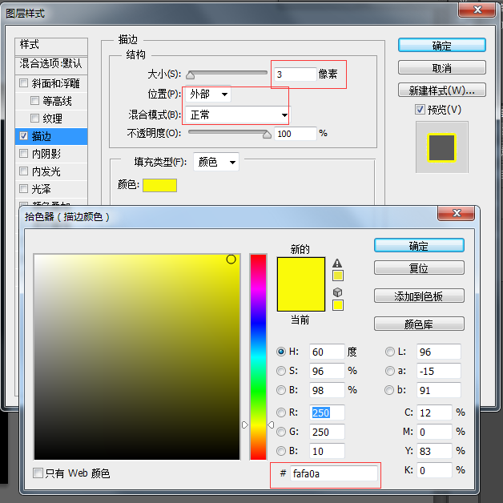503x503 pixels.
Task: Select 描边 stroke entry in style list
Action: coord(51,136)
